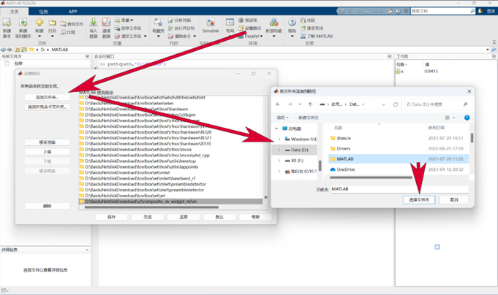
Task: Click Add Folder button in Set Path dialog
Action: 48,97
